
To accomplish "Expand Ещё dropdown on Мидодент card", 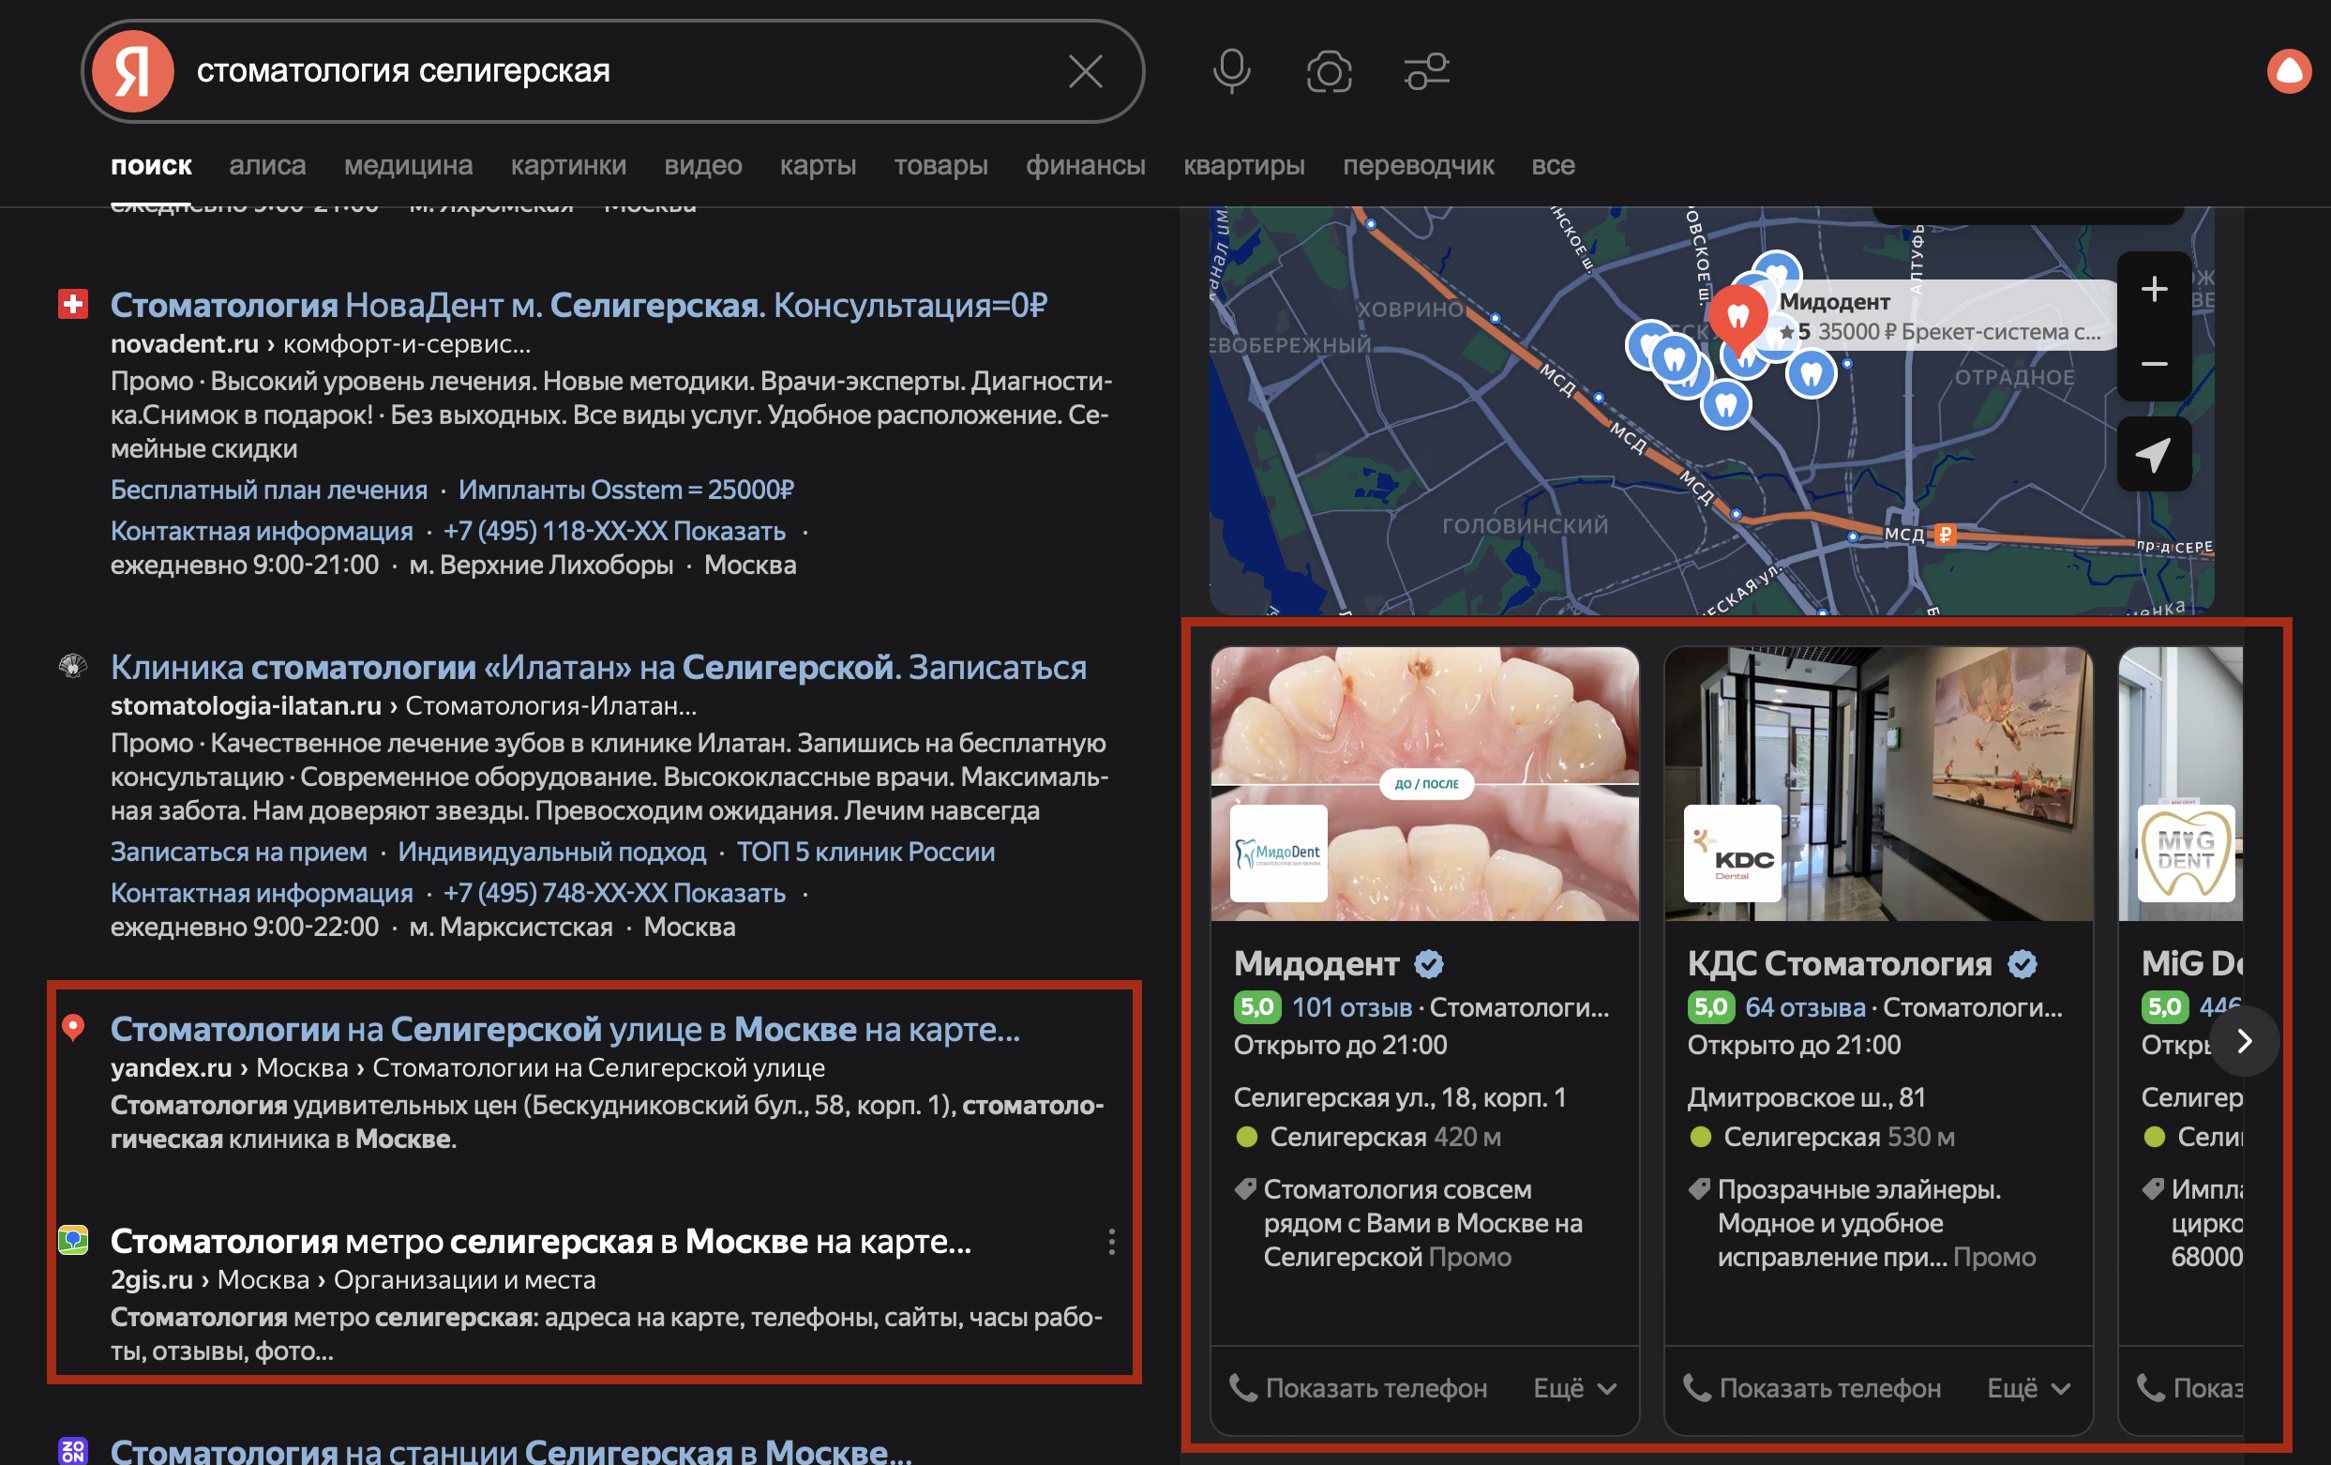I will click(x=1574, y=1387).
